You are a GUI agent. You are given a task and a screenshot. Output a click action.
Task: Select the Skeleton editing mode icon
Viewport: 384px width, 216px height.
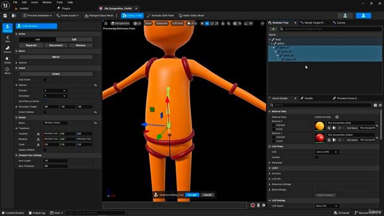click(7, 28)
